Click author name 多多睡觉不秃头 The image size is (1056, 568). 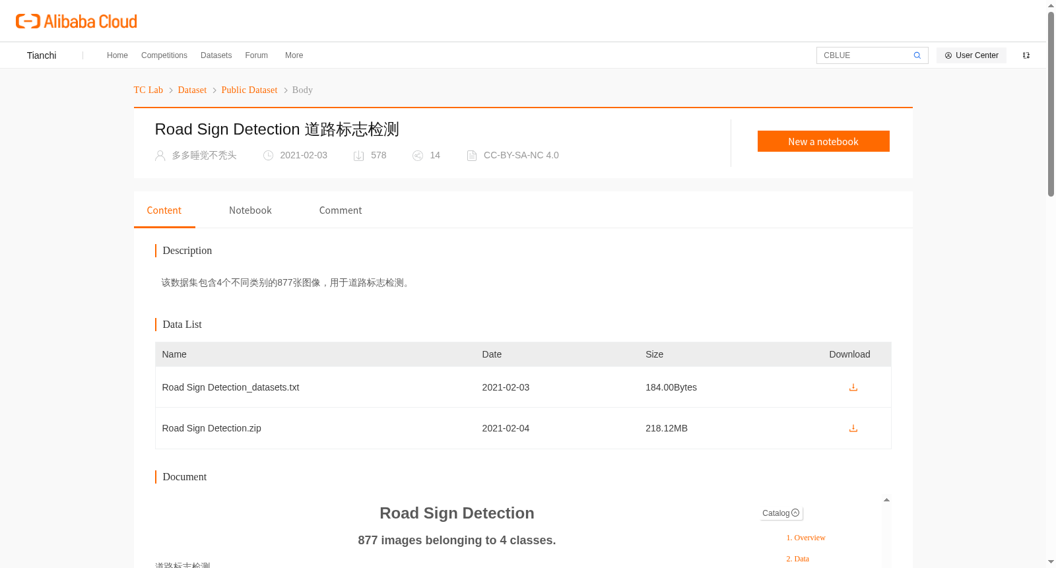(204, 156)
